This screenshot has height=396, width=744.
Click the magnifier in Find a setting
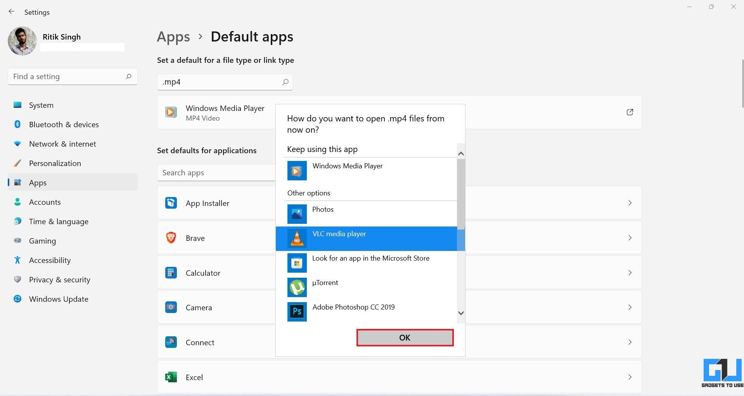pyautogui.click(x=128, y=76)
